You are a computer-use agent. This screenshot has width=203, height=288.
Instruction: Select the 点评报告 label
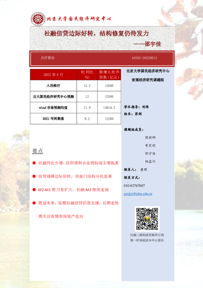tap(48, 58)
